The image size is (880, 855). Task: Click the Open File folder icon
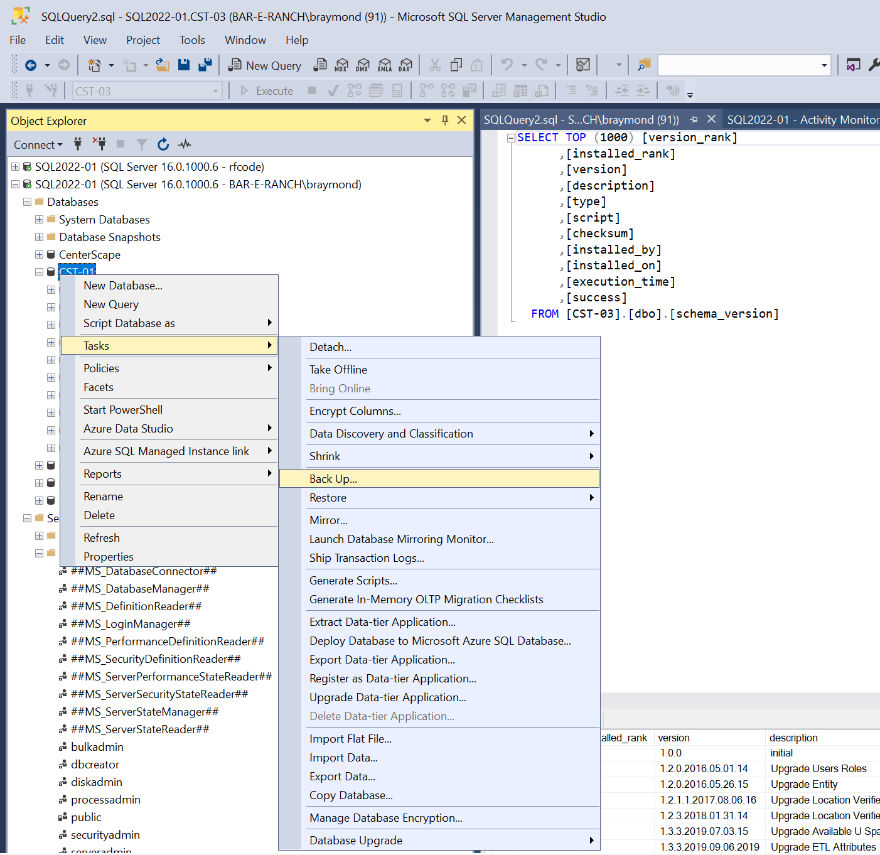pos(163,65)
